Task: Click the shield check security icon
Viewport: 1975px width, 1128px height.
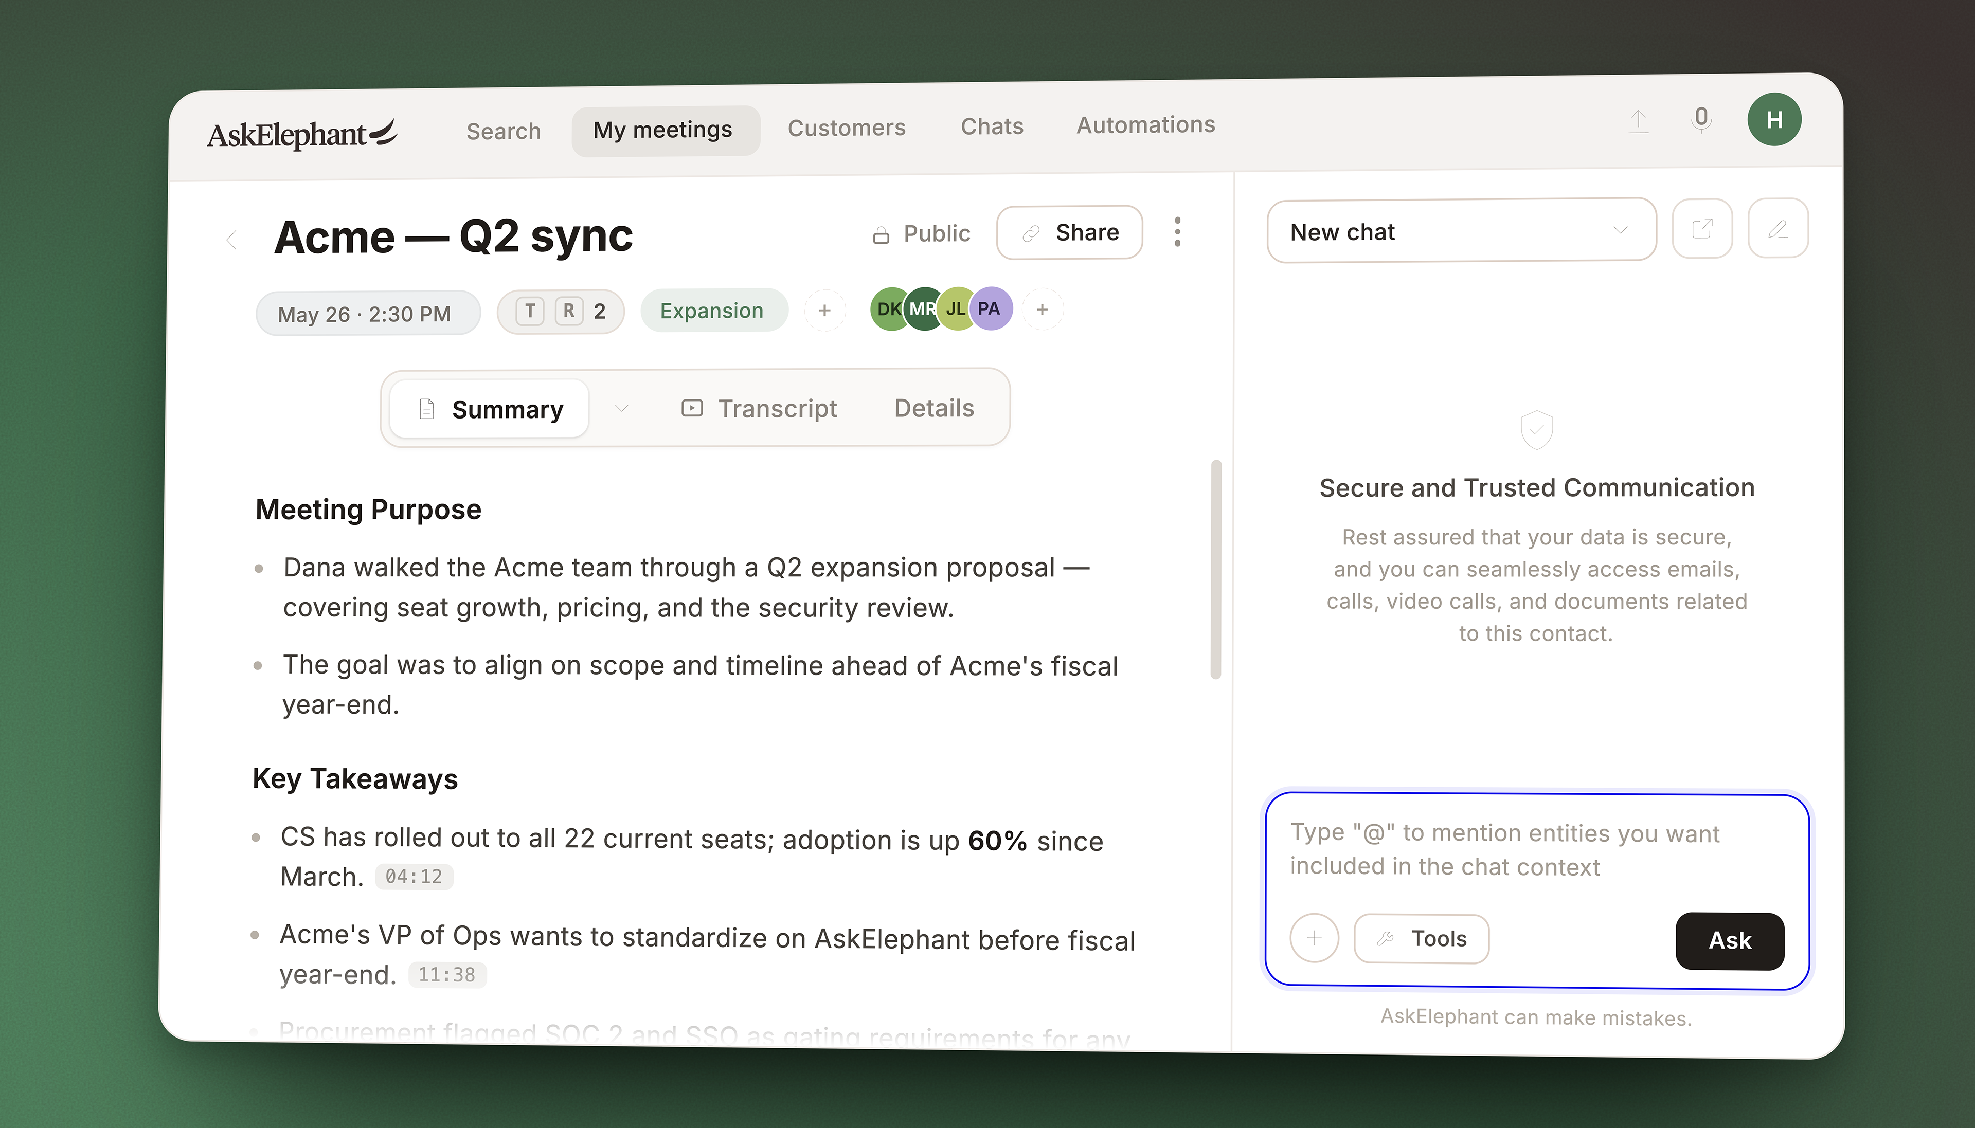Action: coord(1536,430)
